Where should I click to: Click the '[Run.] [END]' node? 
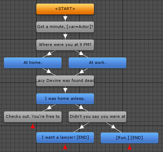pos(130,138)
